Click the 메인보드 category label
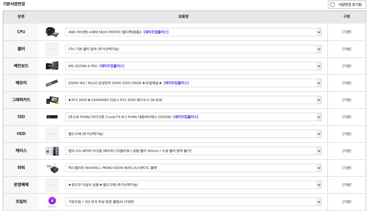Image resolution: width=369 pixels, height=216 pixels. pos(21,66)
